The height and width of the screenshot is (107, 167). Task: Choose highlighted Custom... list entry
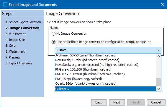(x=106, y=89)
